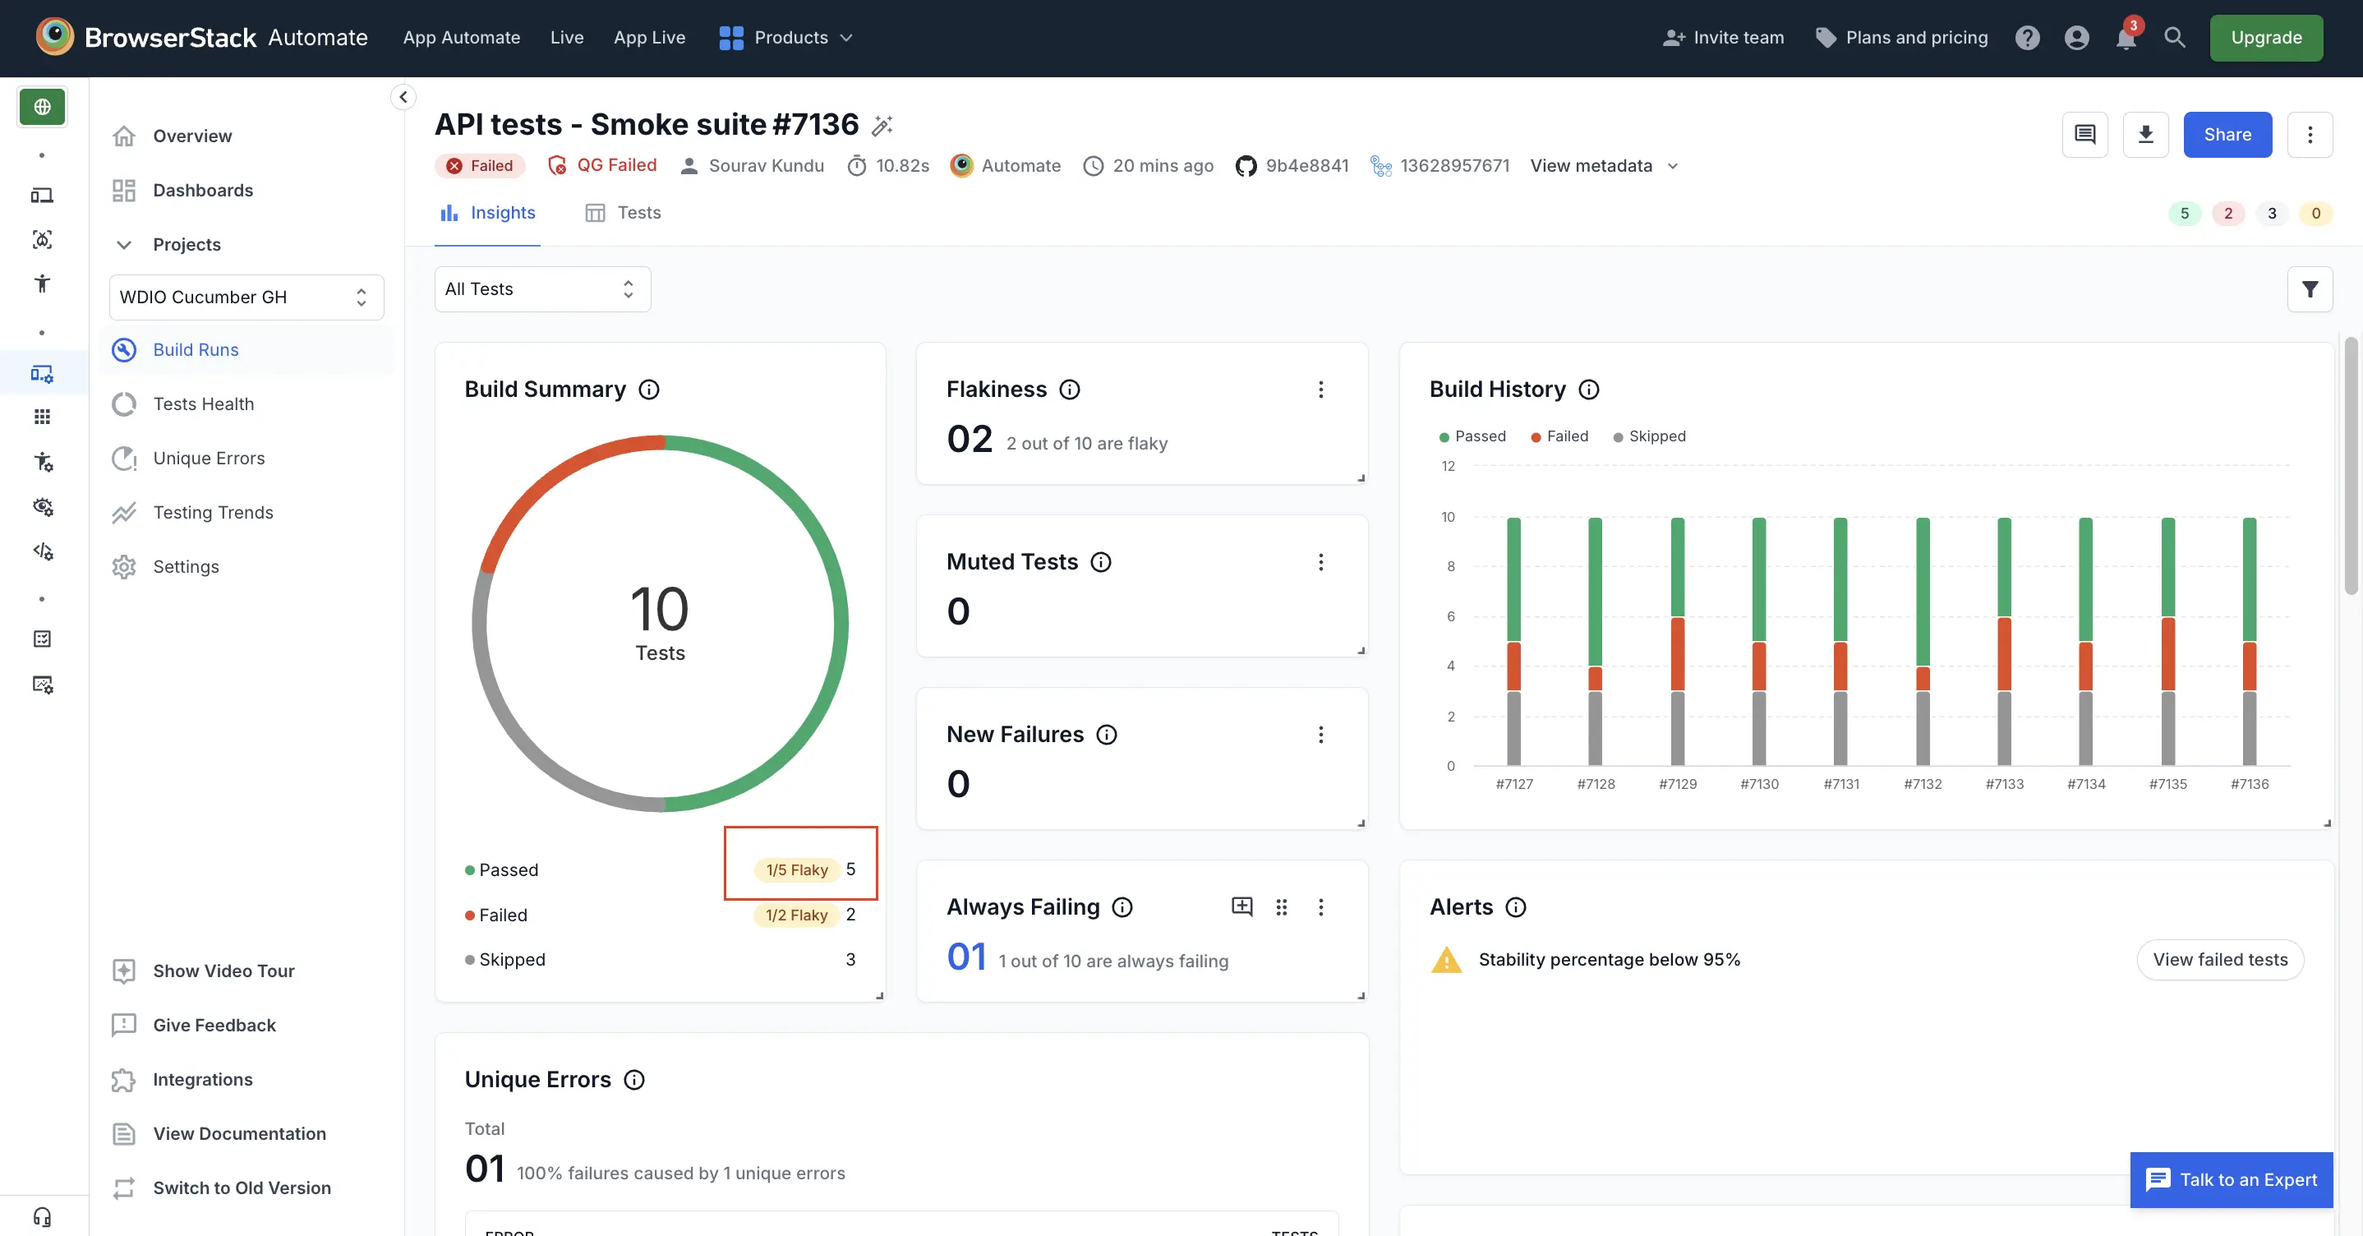
Task: Toggle the Failed legend in Build History
Action: tap(1559, 436)
